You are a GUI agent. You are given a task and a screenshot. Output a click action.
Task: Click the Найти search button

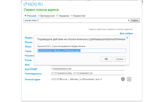coord(135,20)
